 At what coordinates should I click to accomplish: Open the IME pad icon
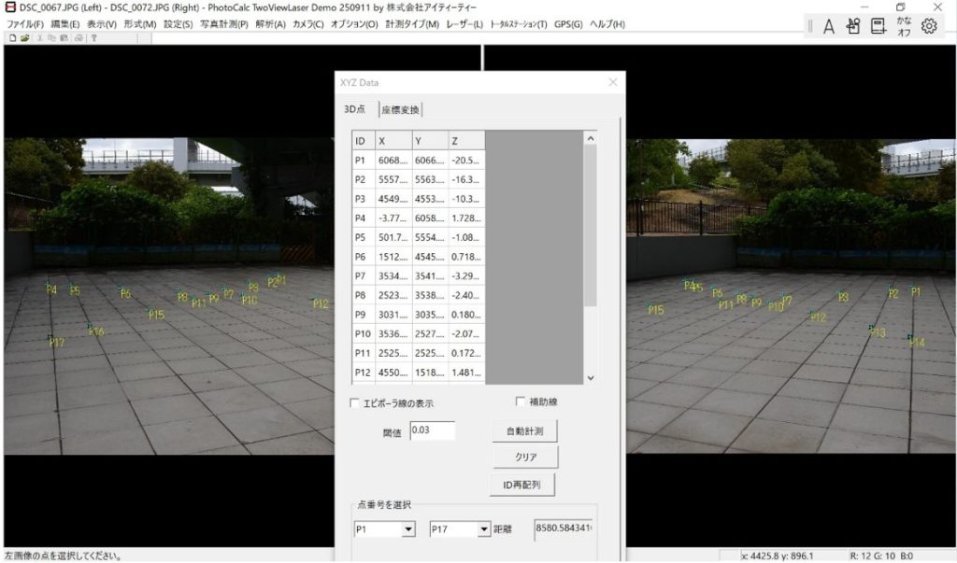click(853, 26)
